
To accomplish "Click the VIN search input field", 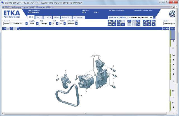I will point(15,24).
